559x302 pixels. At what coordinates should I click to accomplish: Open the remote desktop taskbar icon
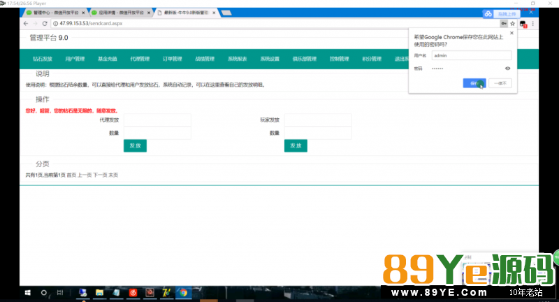pos(82,293)
